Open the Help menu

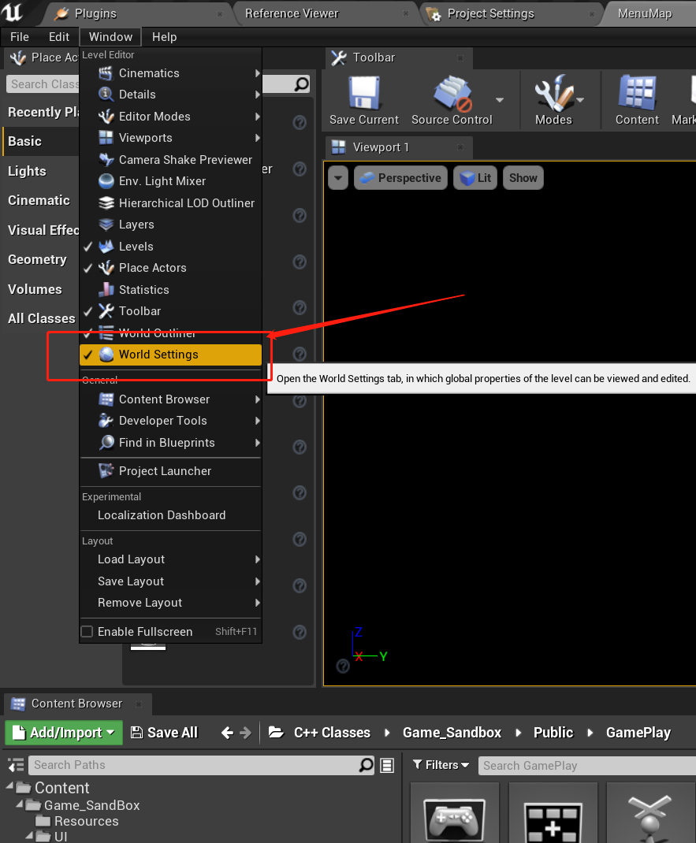pyautogui.click(x=163, y=36)
